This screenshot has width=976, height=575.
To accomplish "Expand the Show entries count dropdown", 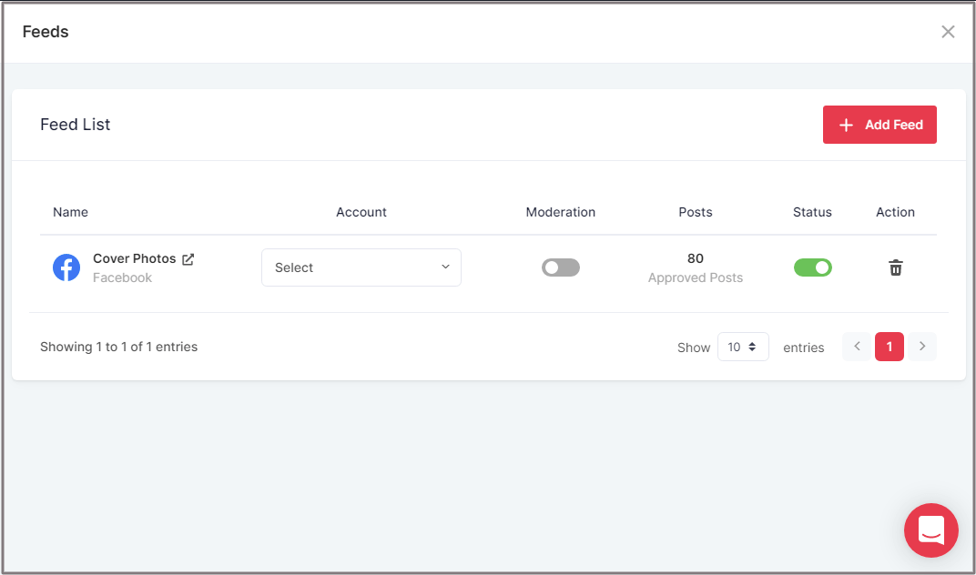I will [x=743, y=347].
